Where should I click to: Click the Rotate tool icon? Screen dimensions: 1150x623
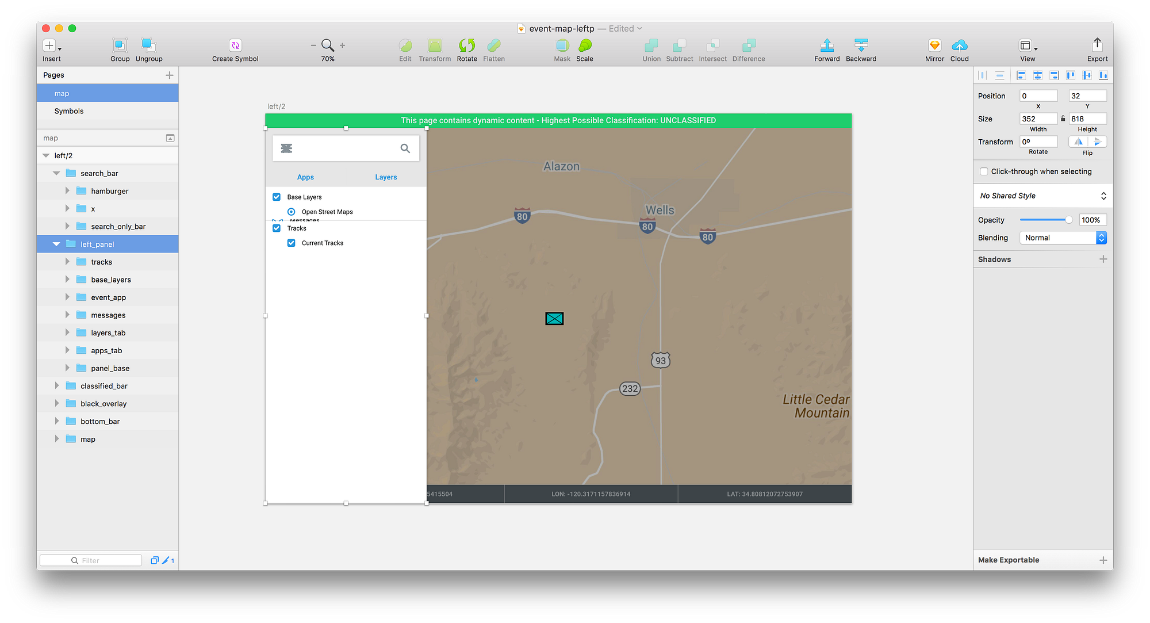coord(467,45)
